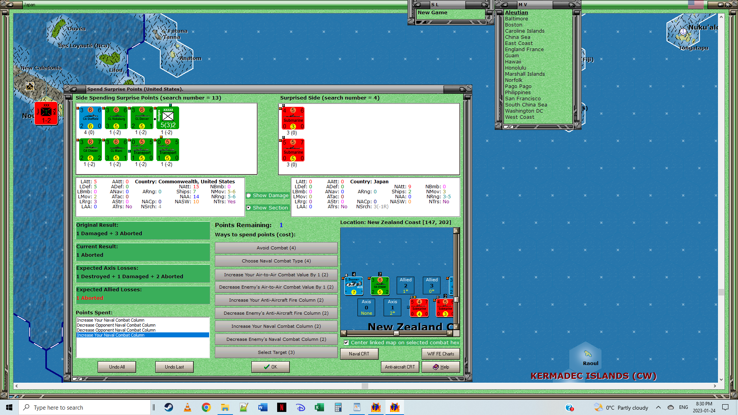Select Marshall Islands in the map views list
The image size is (738, 415).
point(525,74)
